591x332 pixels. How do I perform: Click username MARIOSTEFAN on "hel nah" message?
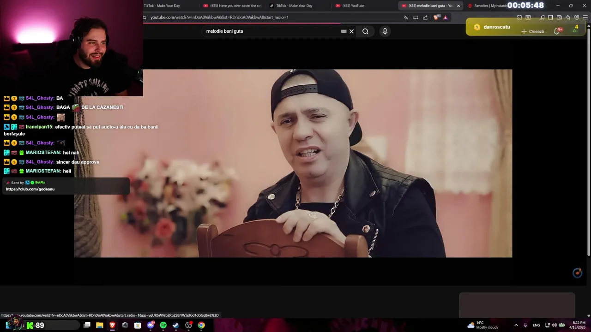pos(43,153)
